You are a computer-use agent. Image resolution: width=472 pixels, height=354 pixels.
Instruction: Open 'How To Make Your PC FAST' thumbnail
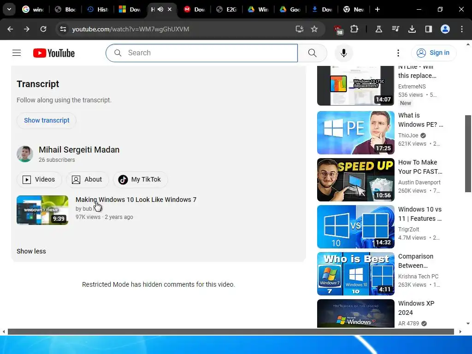[355, 180]
